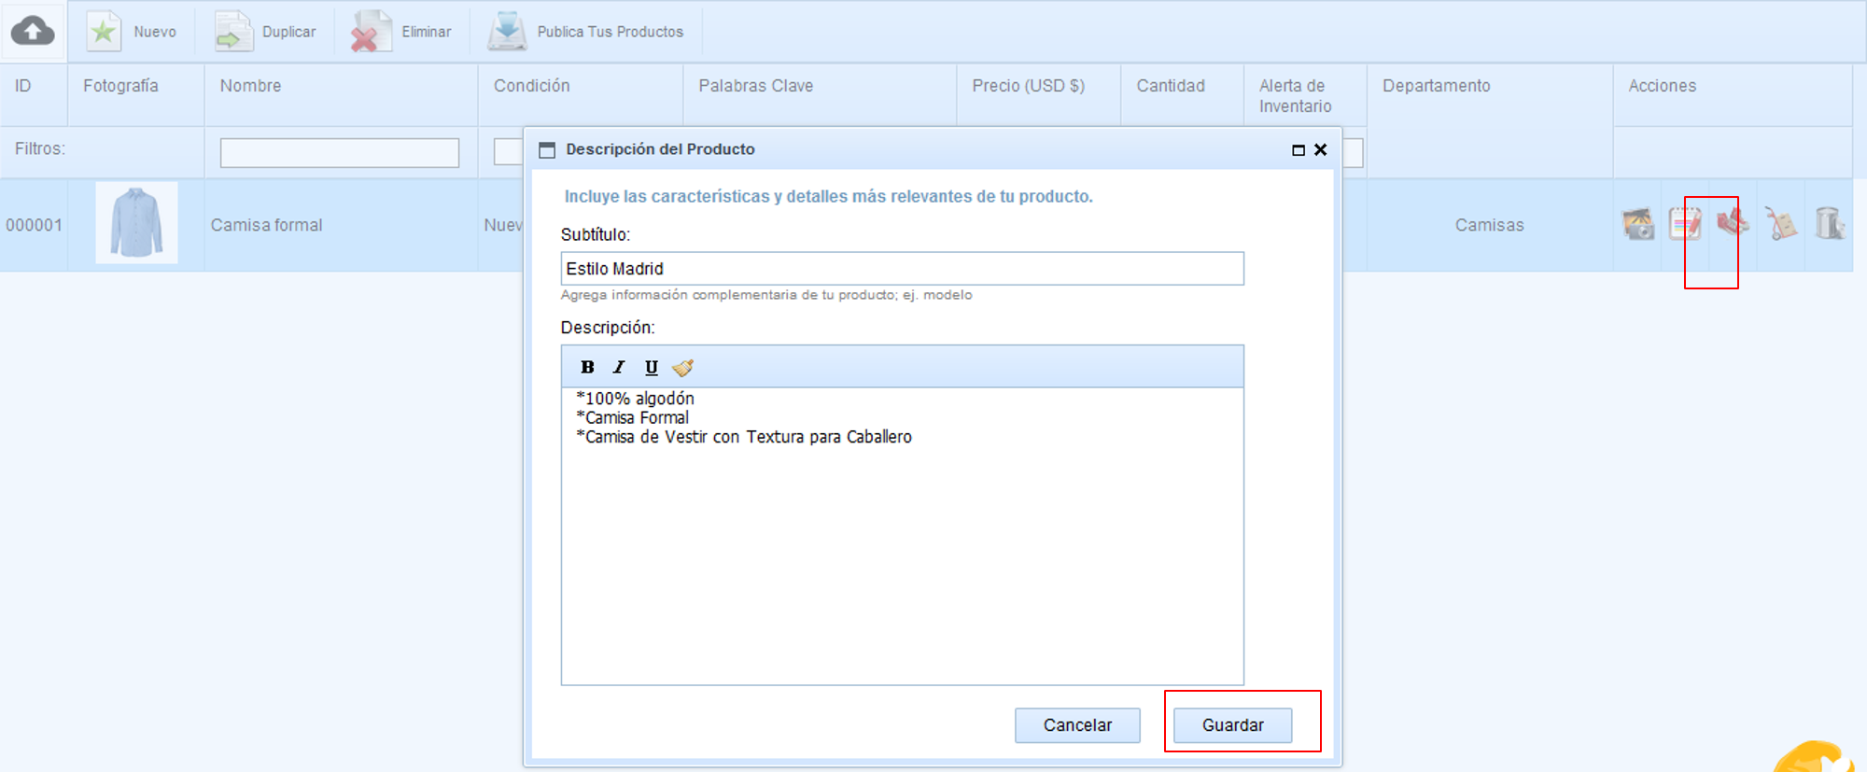
Task: Click the notepad description edit icon
Action: point(1685,224)
